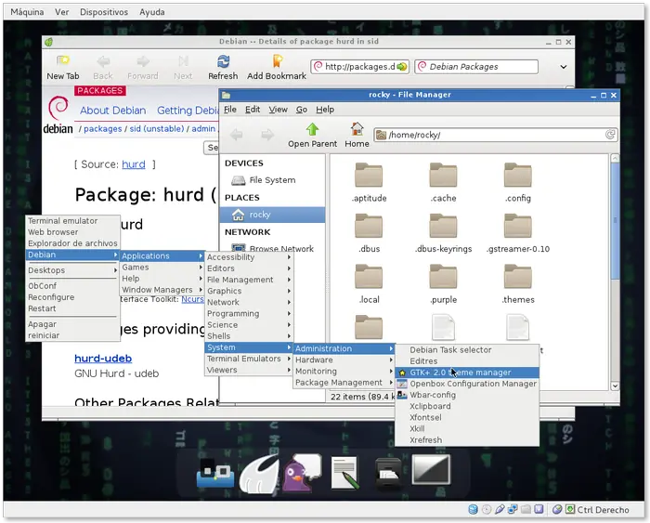This screenshot has width=650, height=523.
Task: Open the .dbus-keyrings folder
Action: [443, 233]
